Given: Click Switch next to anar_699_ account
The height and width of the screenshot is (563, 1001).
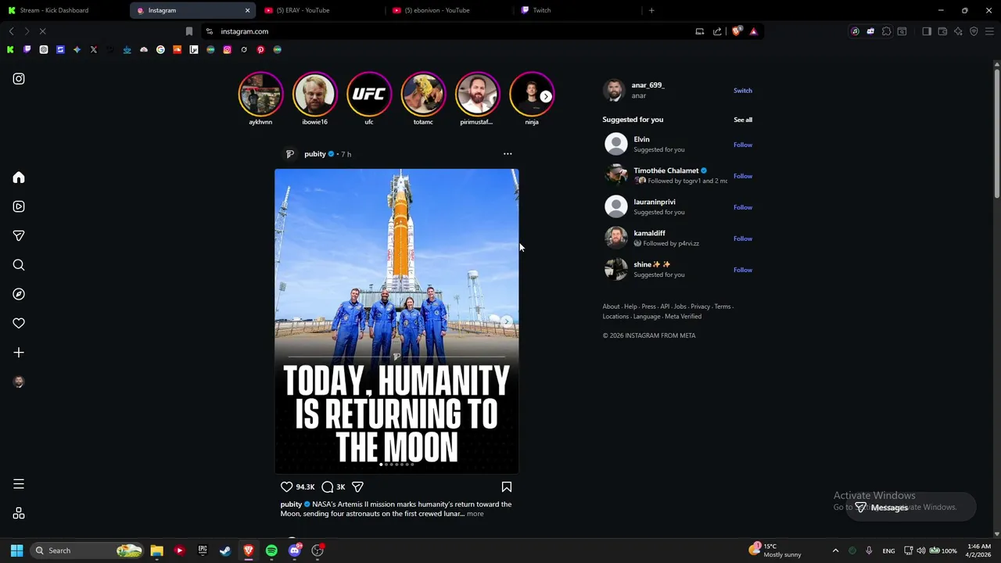Looking at the screenshot, I should (743, 91).
